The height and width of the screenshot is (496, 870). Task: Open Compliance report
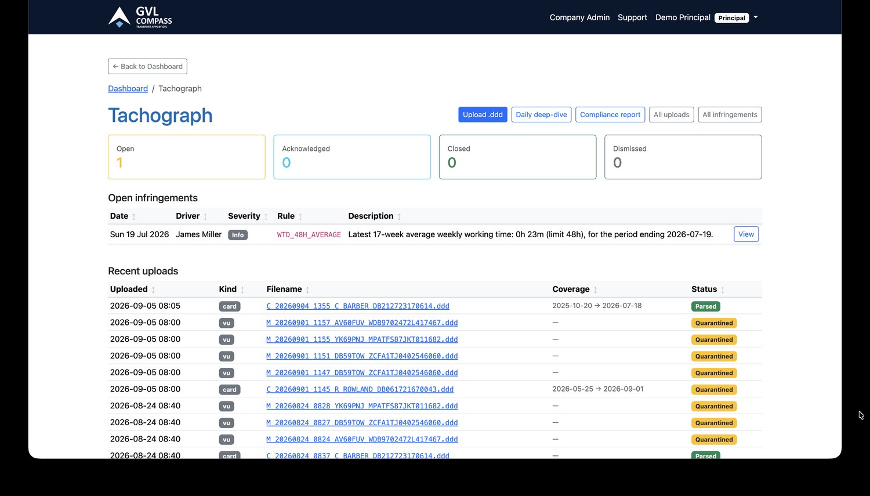click(x=610, y=114)
